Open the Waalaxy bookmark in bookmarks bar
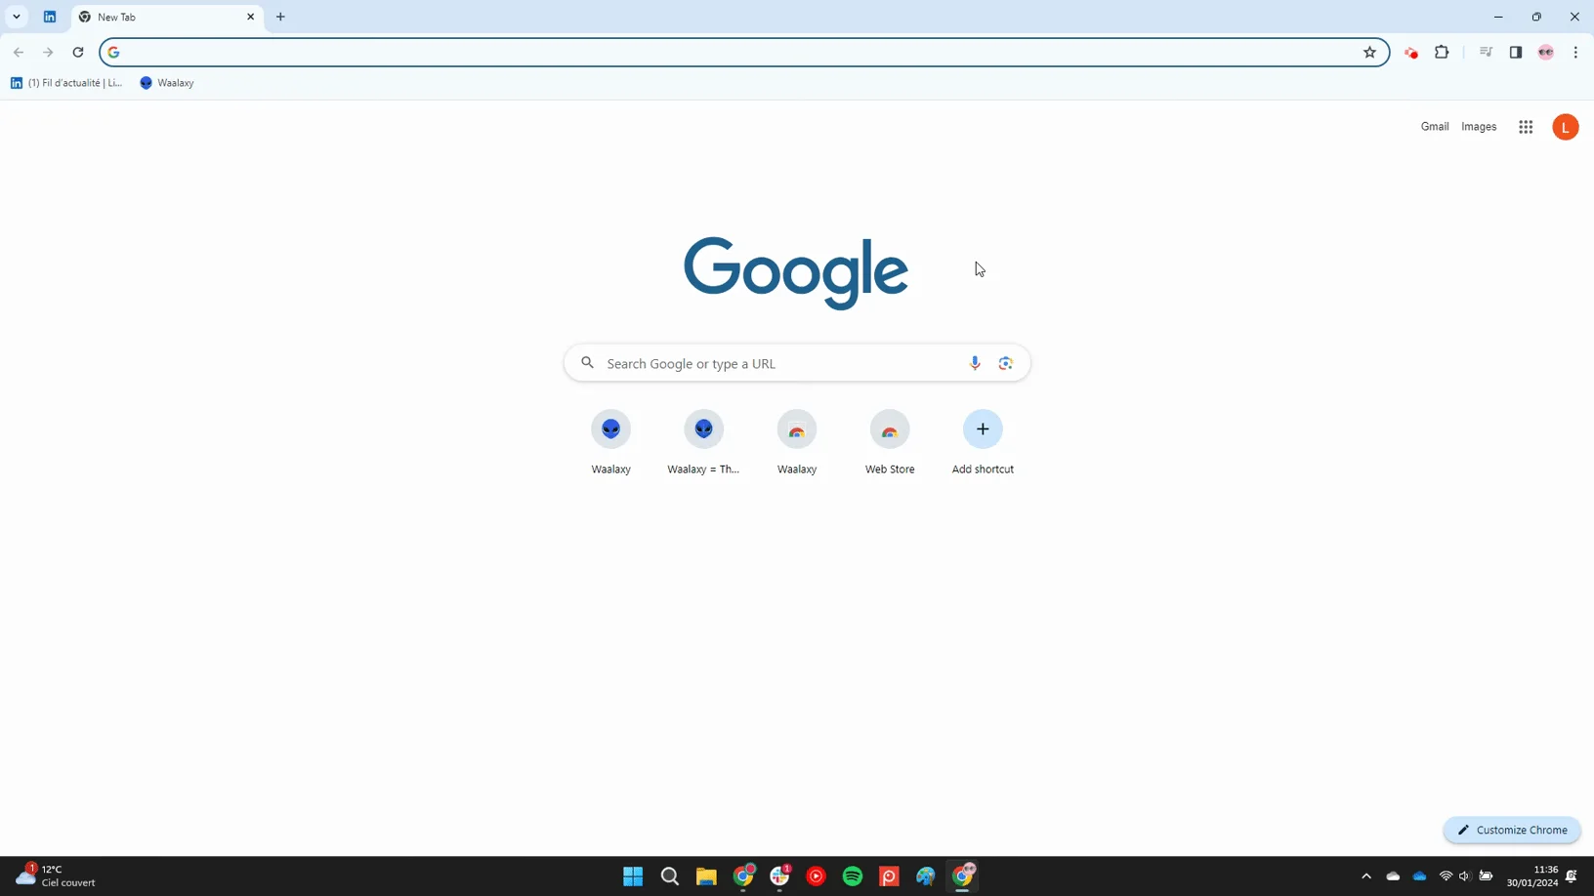1594x896 pixels. coord(167,83)
